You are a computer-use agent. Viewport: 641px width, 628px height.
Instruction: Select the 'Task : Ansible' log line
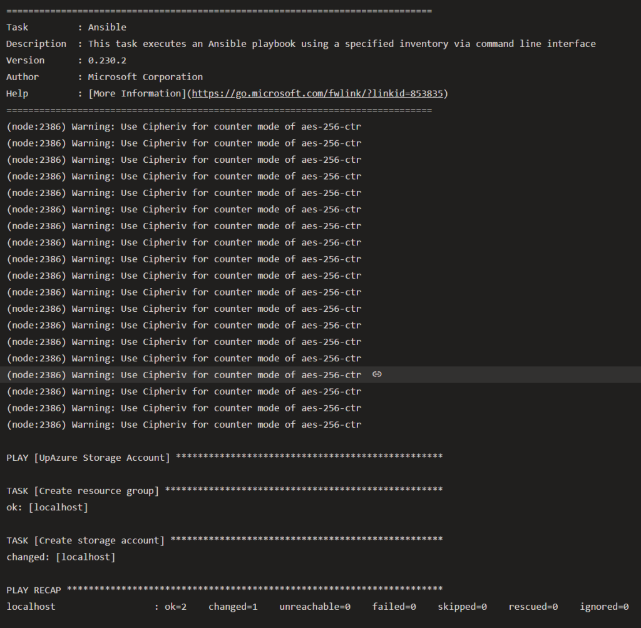point(66,27)
